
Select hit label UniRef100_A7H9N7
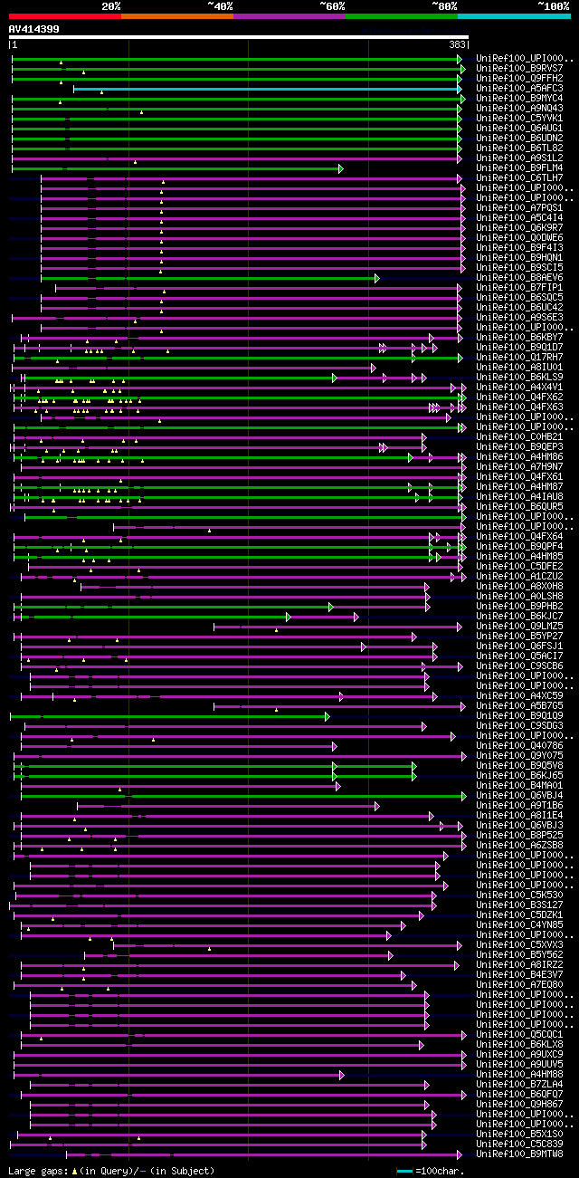519,466
